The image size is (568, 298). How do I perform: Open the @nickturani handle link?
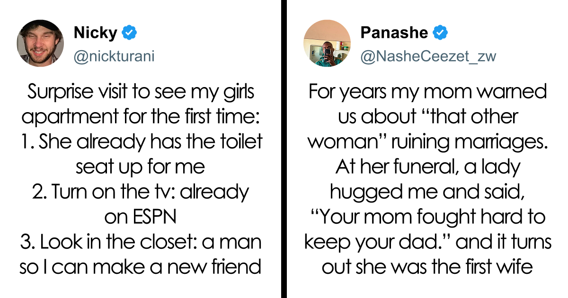tap(114, 57)
